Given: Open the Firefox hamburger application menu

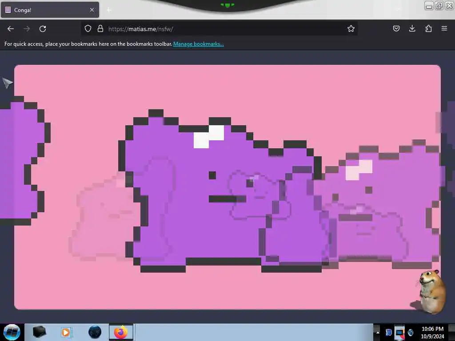Looking at the screenshot, I should 444,28.
